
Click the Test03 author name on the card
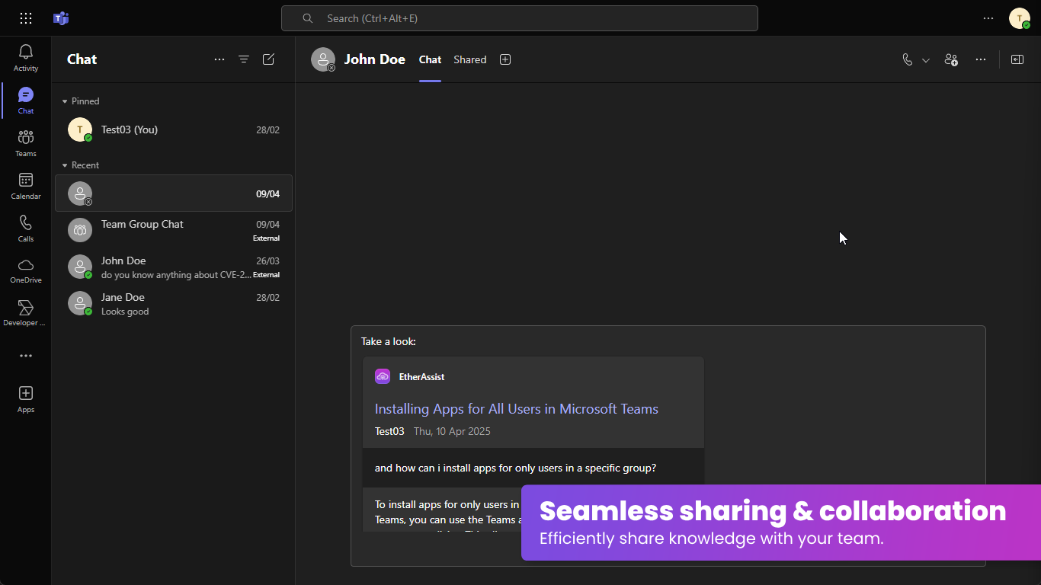(x=389, y=431)
